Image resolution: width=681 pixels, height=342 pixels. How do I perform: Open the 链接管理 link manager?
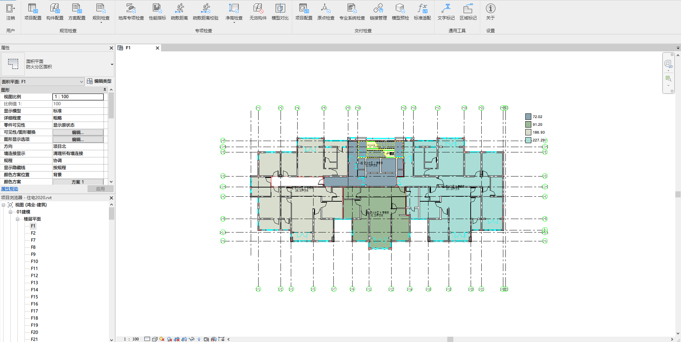[378, 12]
